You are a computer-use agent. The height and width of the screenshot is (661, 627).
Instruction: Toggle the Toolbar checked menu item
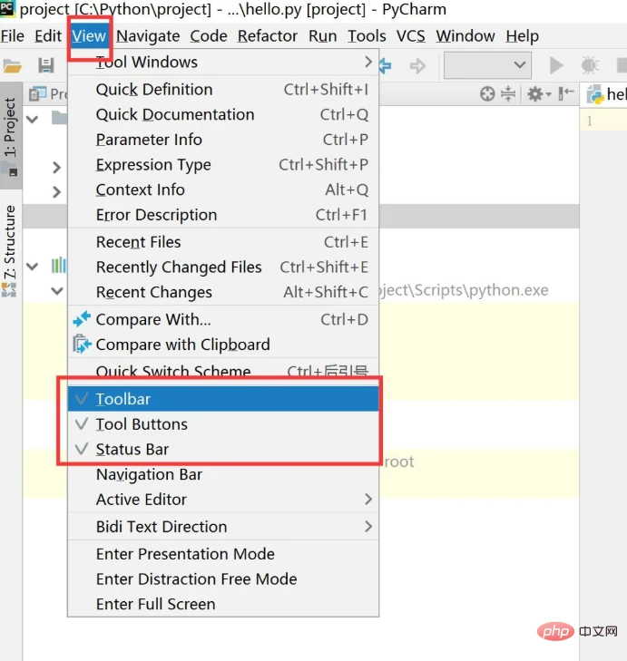[x=223, y=399]
